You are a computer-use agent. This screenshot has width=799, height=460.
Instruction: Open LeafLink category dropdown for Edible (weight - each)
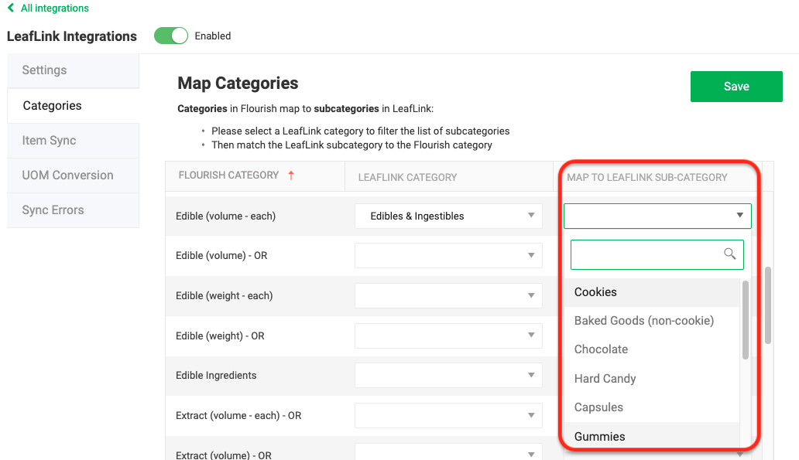448,295
